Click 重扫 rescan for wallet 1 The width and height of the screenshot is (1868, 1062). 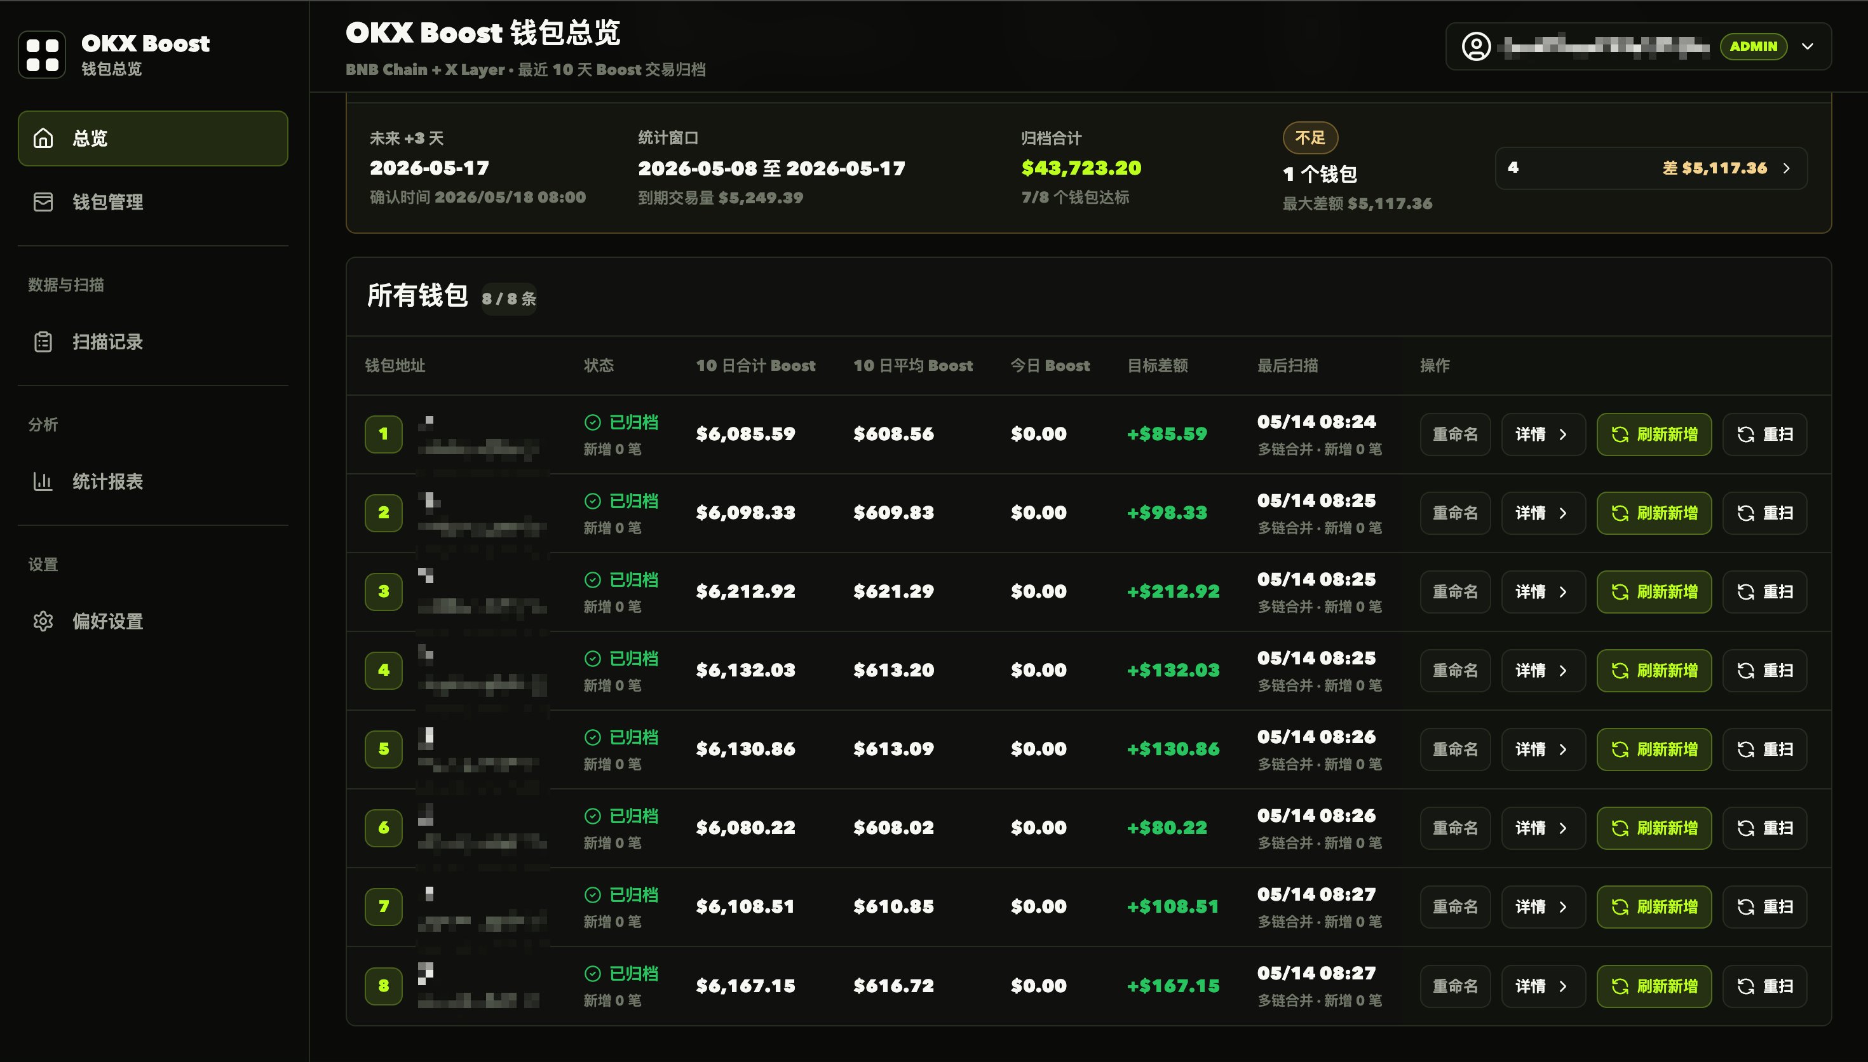tap(1764, 434)
